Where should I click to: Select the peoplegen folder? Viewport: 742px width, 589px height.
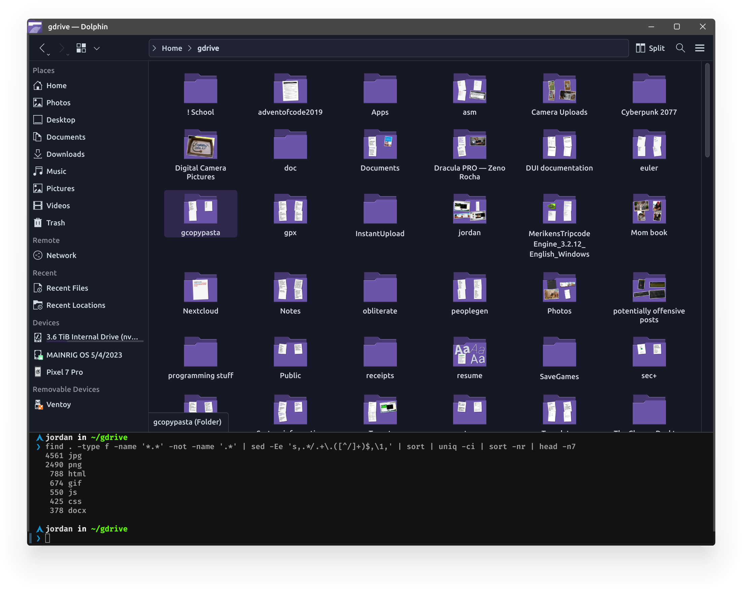(470, 294)
